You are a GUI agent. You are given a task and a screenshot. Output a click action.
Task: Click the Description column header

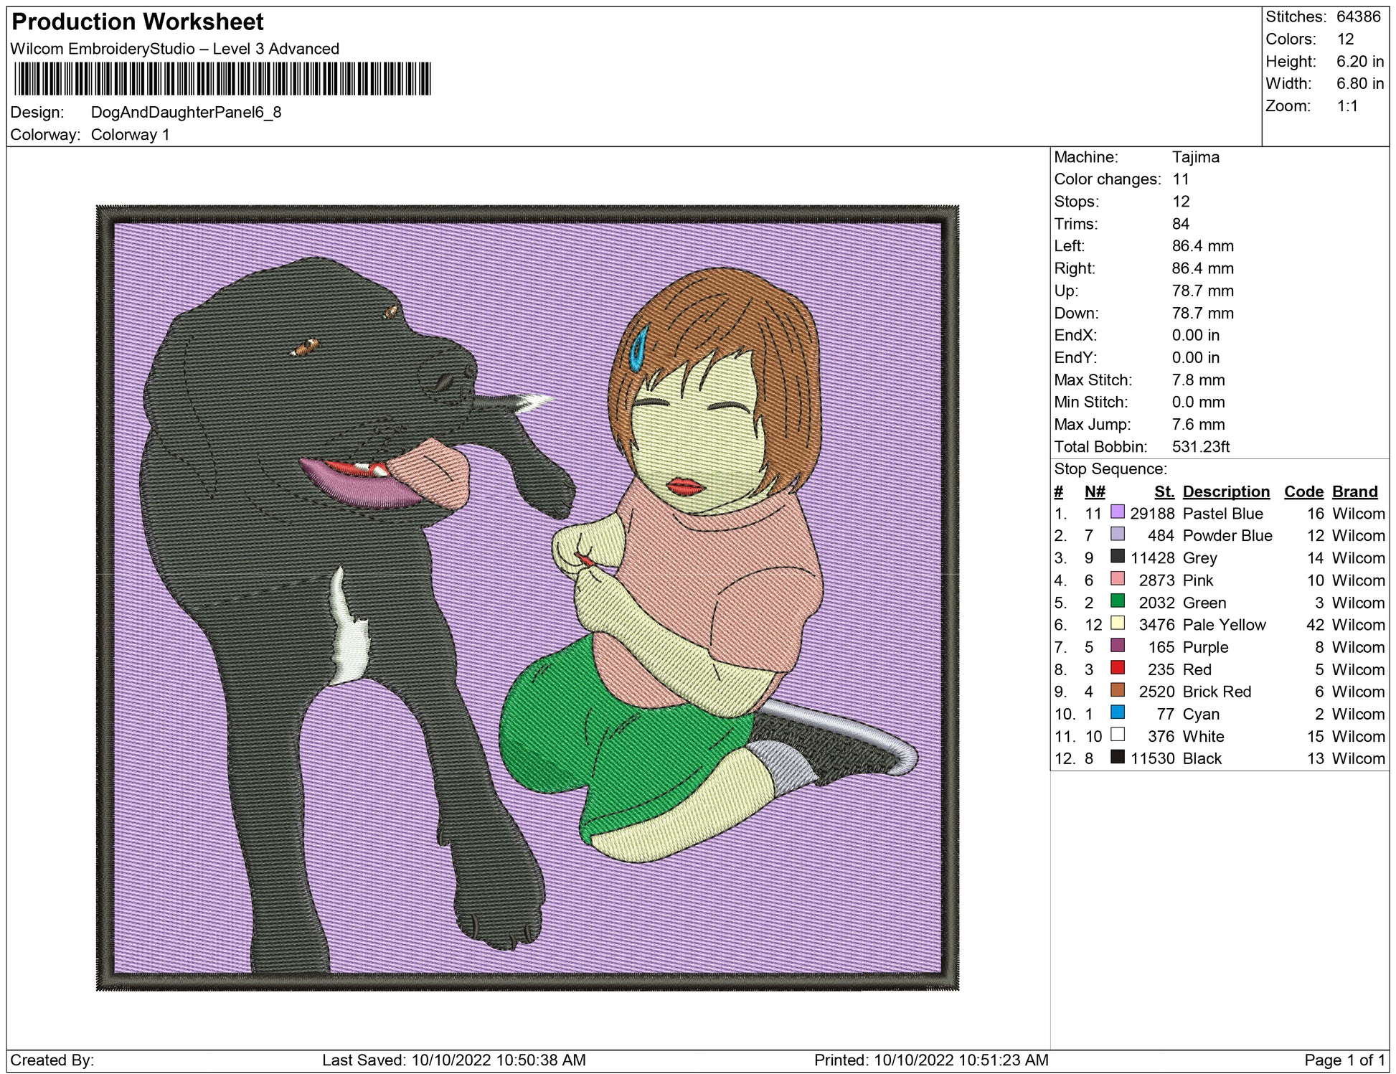tap(1225, 491)
